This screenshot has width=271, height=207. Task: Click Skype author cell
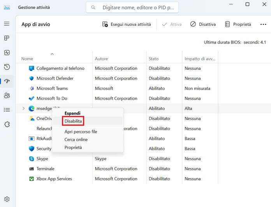pos(100,159)
